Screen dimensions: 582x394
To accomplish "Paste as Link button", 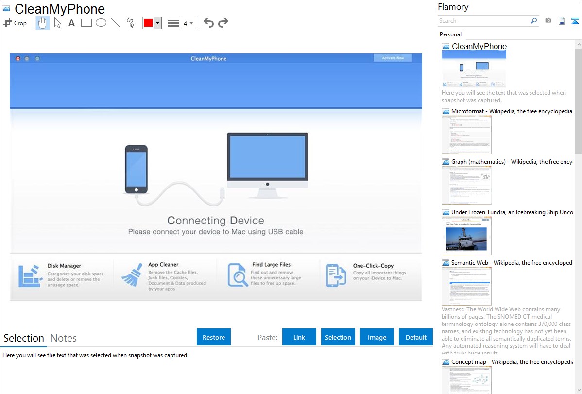I will click(x=299, y=337).
